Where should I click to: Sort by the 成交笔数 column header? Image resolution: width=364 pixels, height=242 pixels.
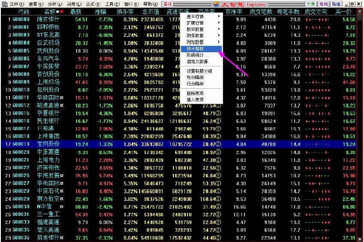click(x=261, y=12)
